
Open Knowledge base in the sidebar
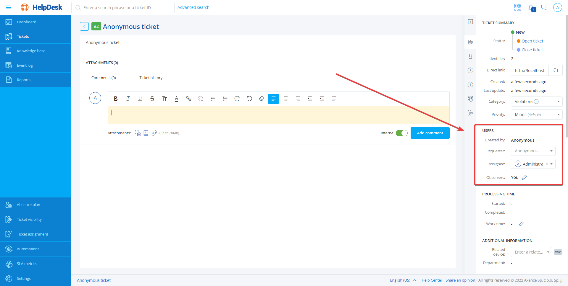click(31, 51)
